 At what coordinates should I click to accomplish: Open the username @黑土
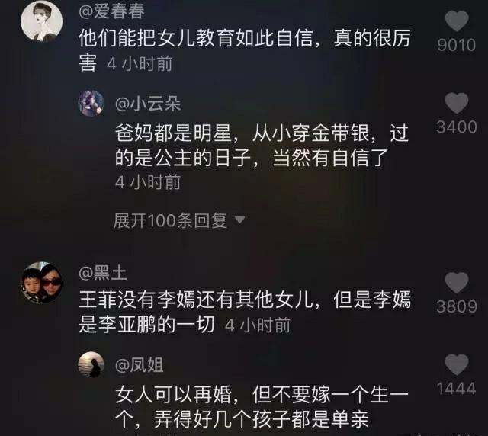tap(103, 273)
